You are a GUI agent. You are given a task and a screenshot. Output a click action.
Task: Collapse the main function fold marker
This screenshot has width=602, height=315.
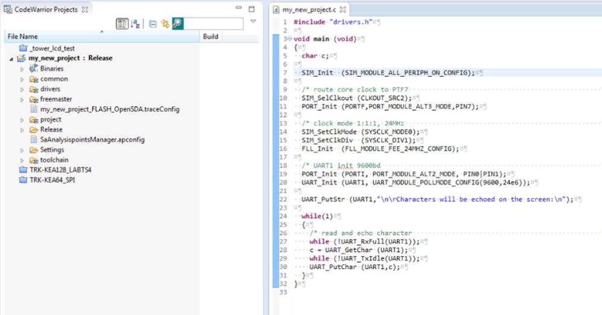[x=290, y=39]
